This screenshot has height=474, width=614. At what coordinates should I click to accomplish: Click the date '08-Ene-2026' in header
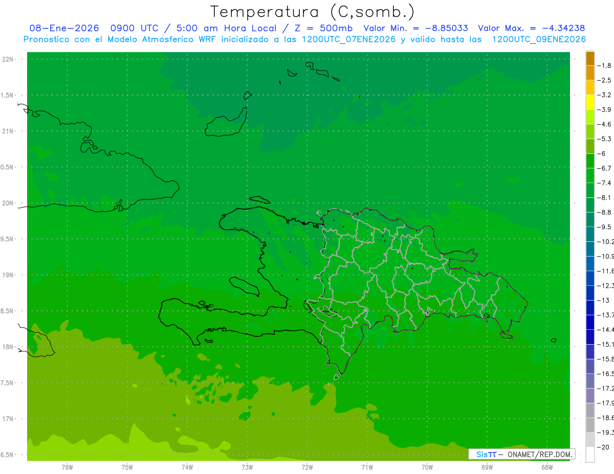point(64,28)
